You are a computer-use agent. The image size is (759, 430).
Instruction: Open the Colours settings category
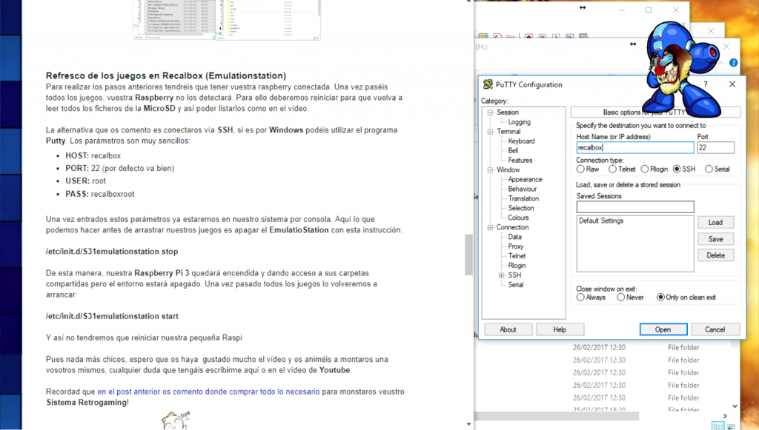click(x=518, y=218)
